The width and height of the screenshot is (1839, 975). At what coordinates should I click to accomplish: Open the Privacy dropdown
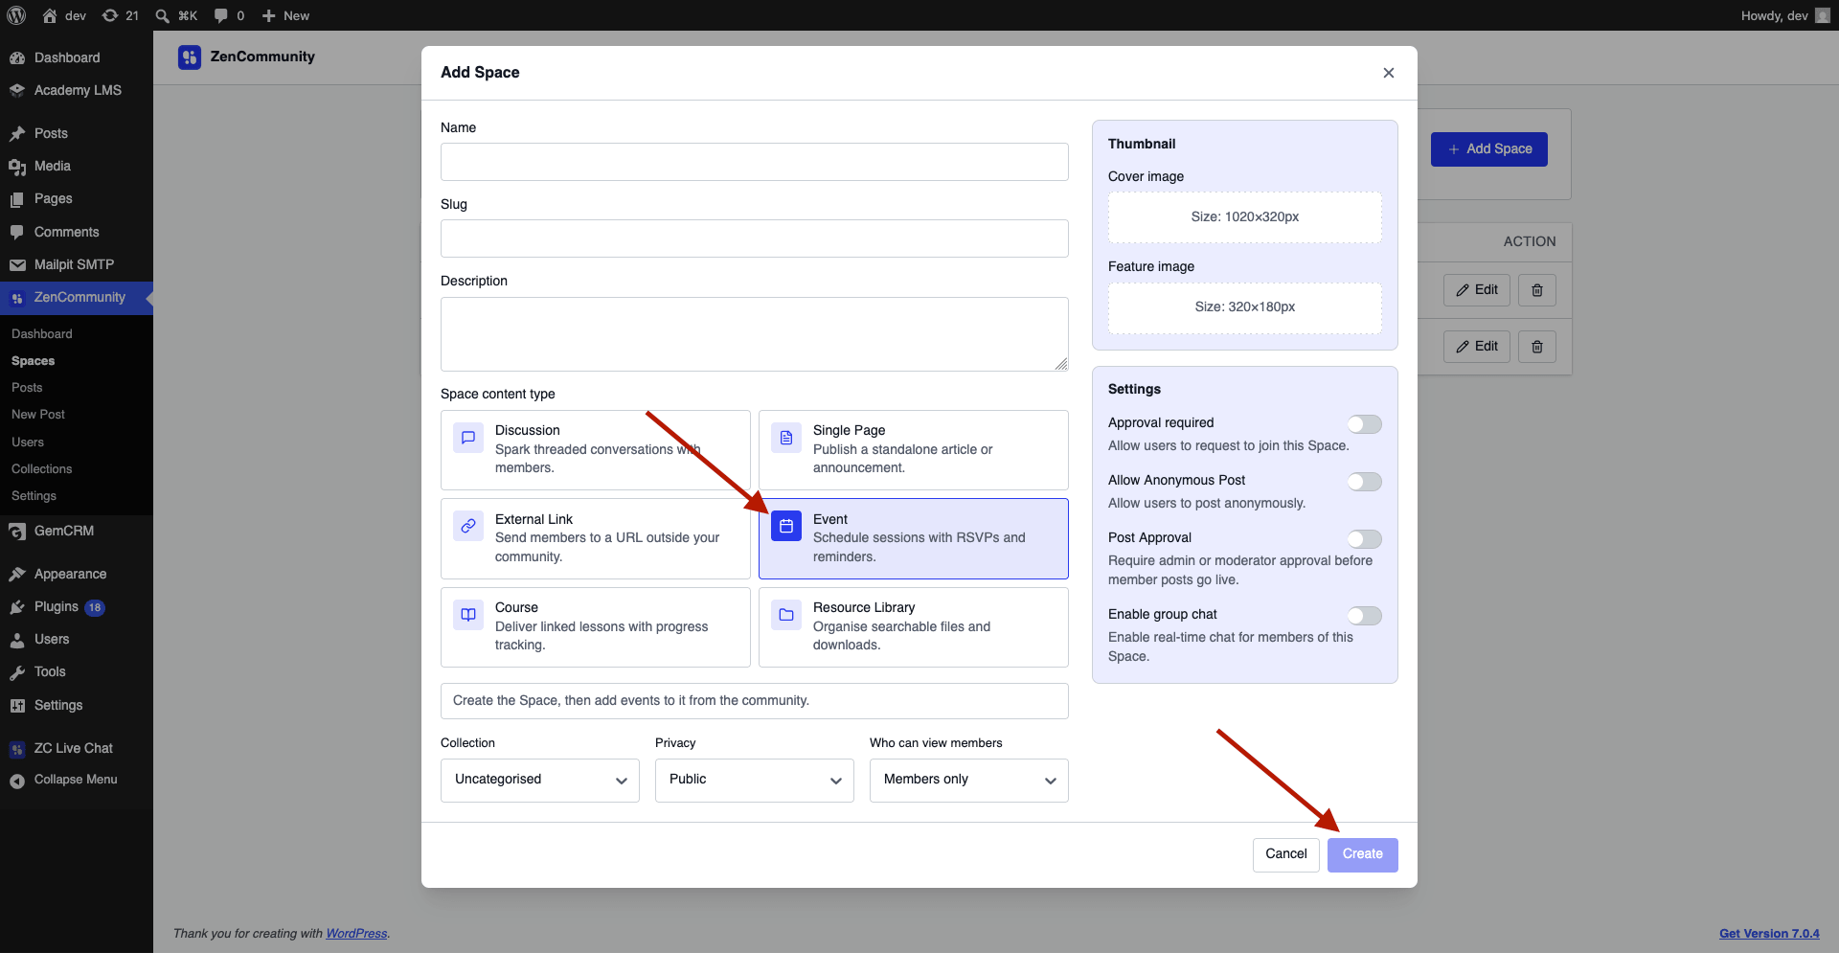point(755,781)
